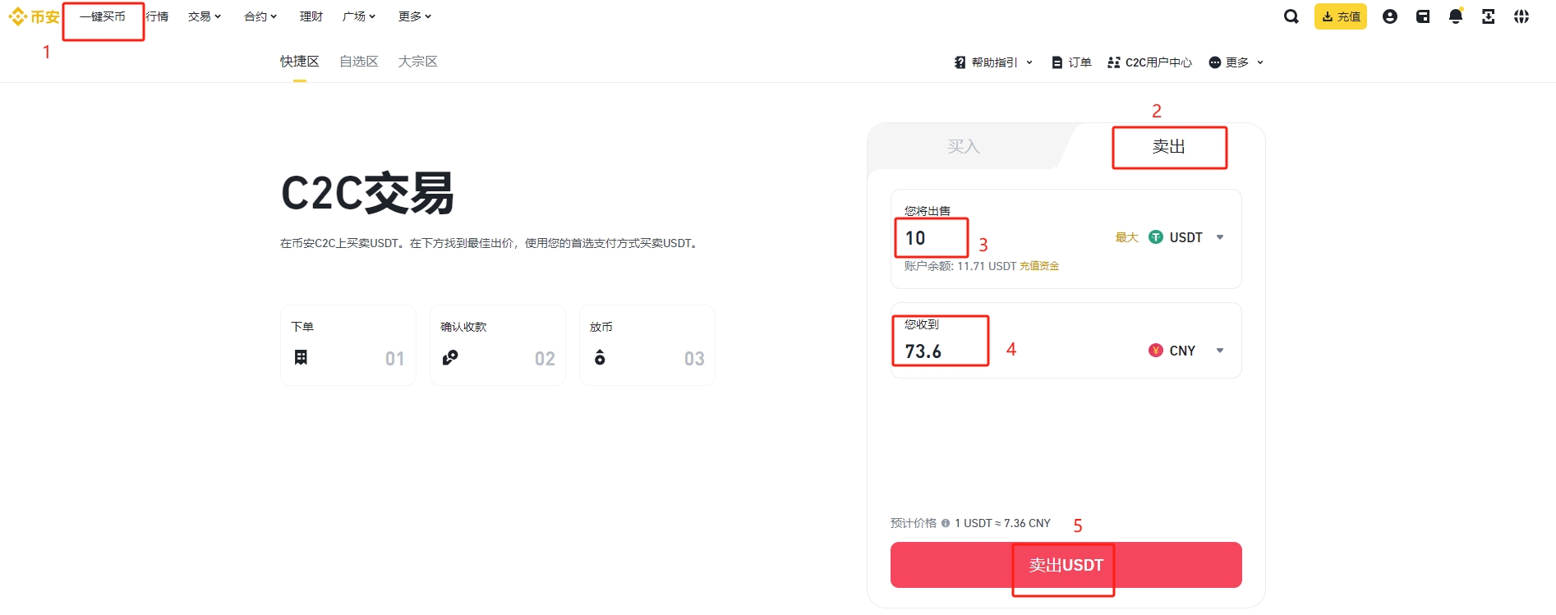Click the red 卖出USDT button
Image resolution: width=1556 pixels, height=615 pixels.
pyautogui.click(x=1066, y=565)
